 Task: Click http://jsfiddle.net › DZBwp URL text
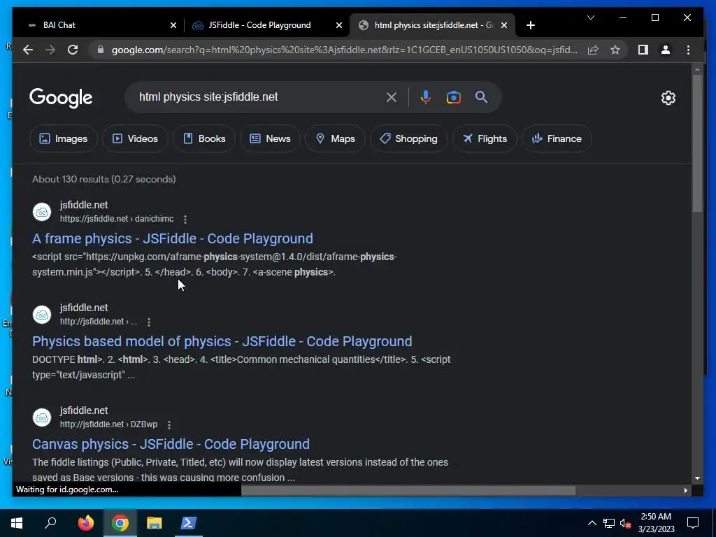(x=108, y=424)
